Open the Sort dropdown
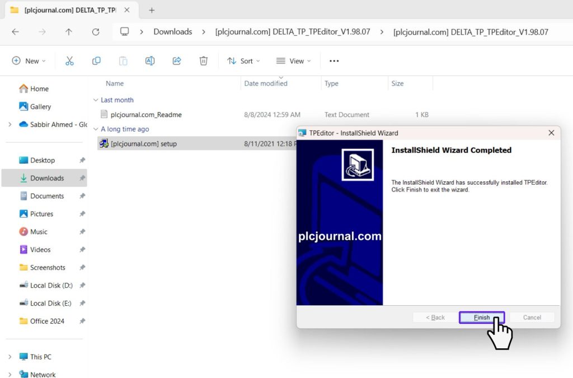 pos(243,61)
